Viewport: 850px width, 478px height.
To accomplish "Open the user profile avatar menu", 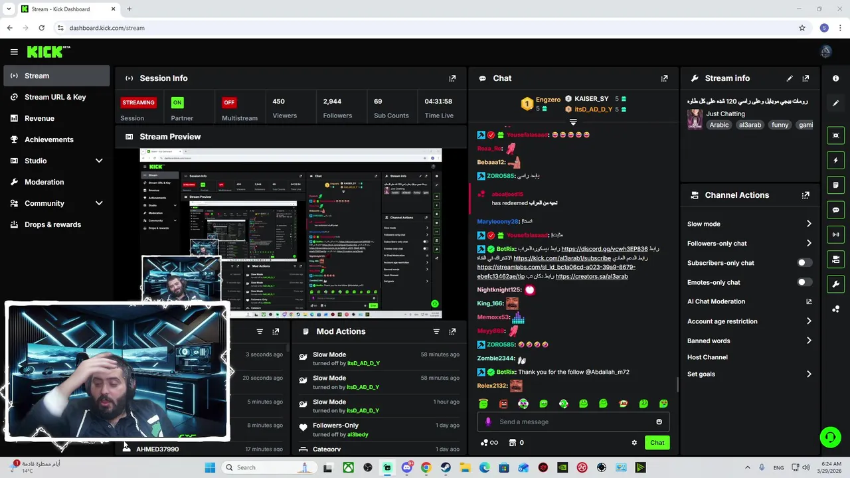I will [826, 52].
